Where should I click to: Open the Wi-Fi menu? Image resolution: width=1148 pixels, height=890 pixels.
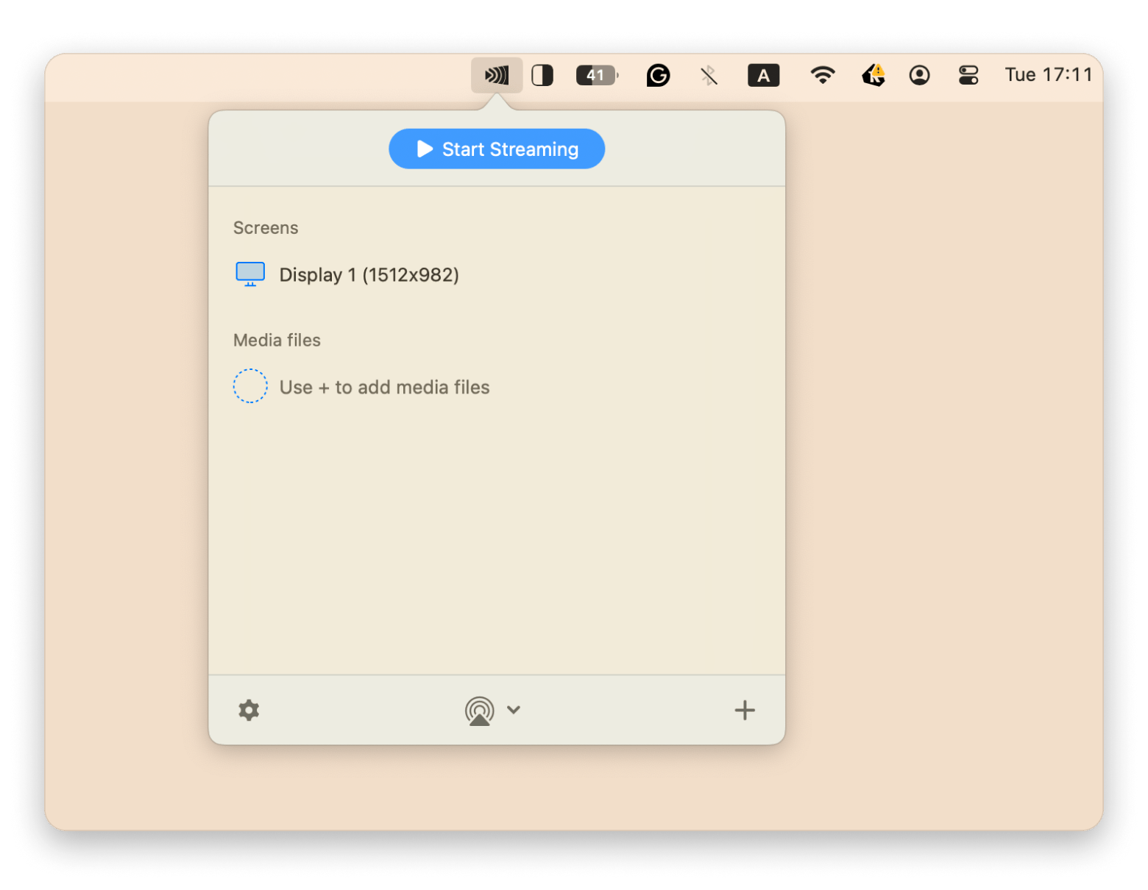pyautogui.click(x=822, y=75)
